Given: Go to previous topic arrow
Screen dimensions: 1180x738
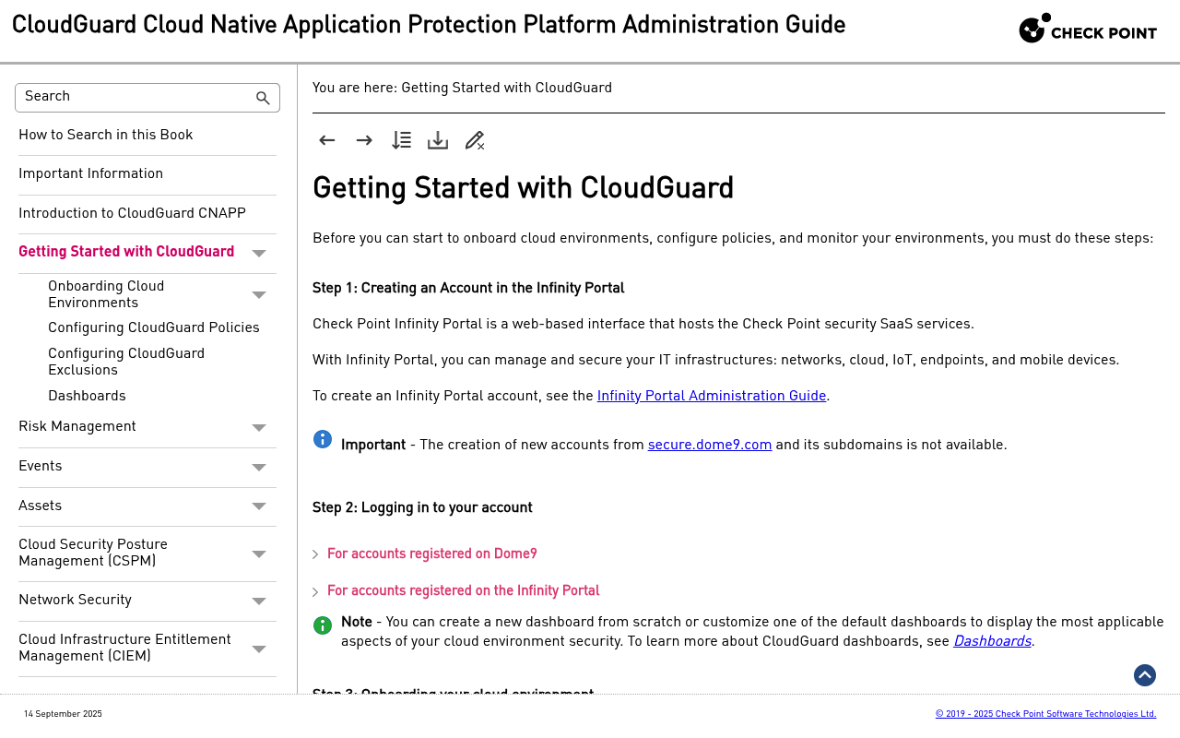Looking at the screenshot, I should coord(327,140).
